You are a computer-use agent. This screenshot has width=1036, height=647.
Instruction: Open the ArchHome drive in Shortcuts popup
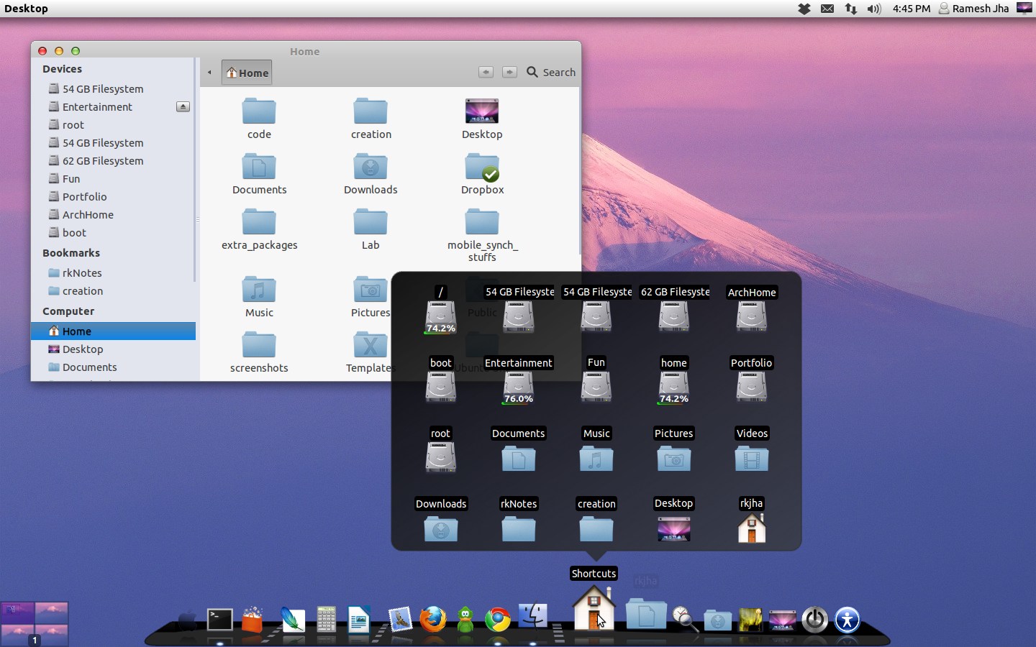(x=751, y=316)
